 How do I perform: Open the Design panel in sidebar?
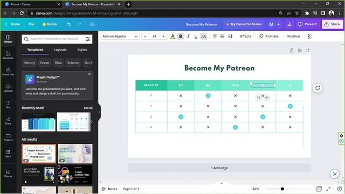click(8, 39)
